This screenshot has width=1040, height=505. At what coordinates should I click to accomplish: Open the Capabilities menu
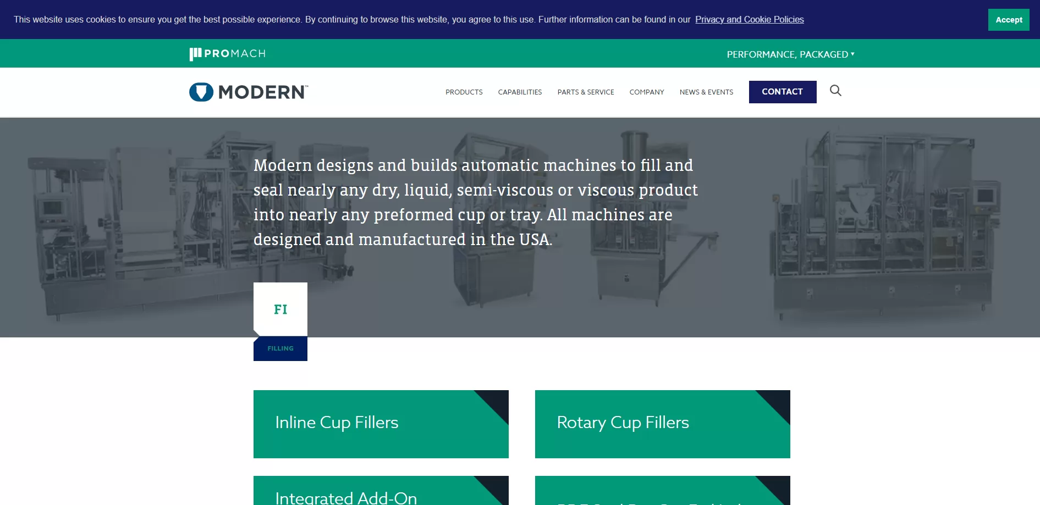(520, 92)
